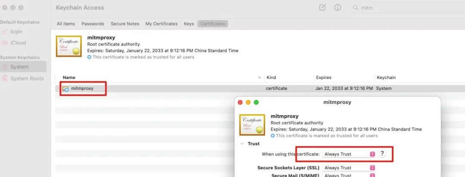
Task: Sort list by Keychain column header
Action: coord(386,78)
